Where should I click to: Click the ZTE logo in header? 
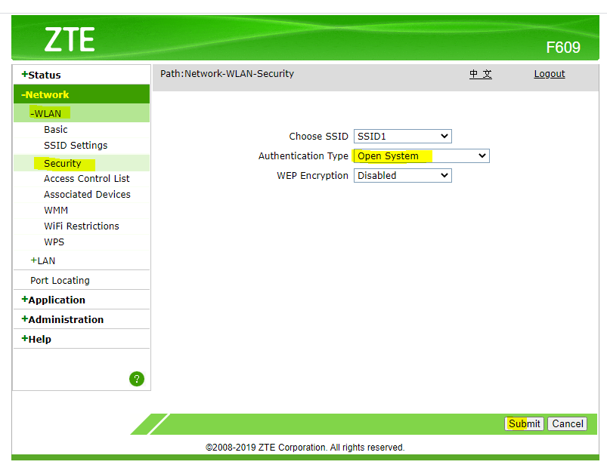pos(70,39)
